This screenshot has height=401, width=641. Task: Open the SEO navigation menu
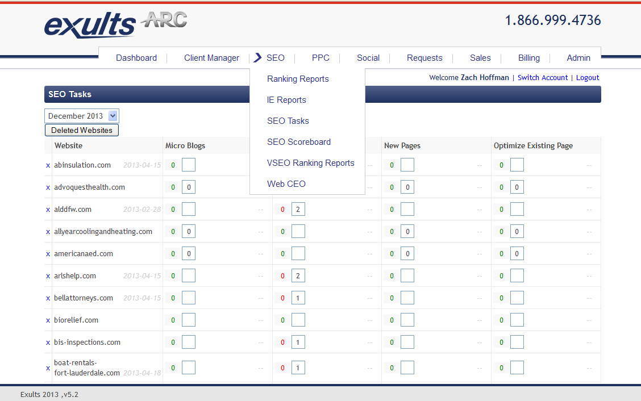pos(275,58)
